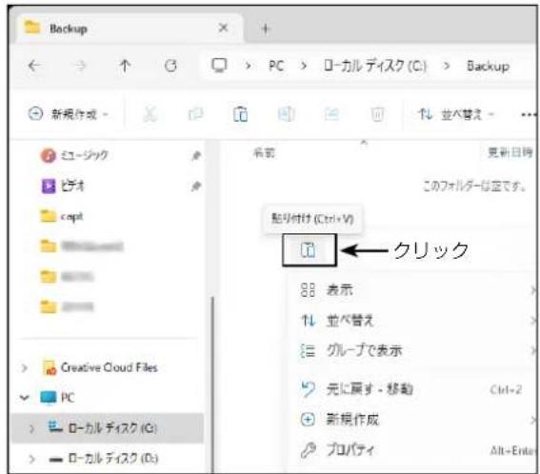Viewport: 540px width, 474px height.
Task: Click chevron before Backup in breadcrumb
Action: coord(447,66)
